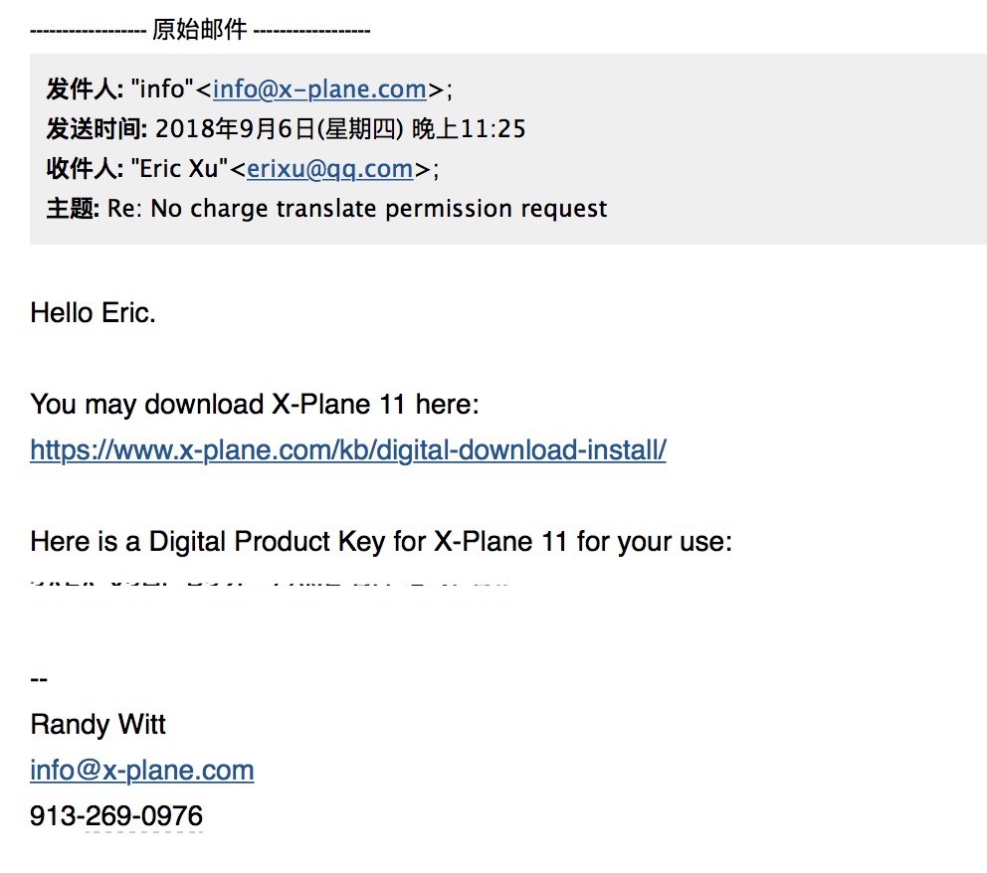This screenshot has height=873, width=987.
Task: Click the 'Hello Eric.' greeting line
Action: [x=94, y=312]
